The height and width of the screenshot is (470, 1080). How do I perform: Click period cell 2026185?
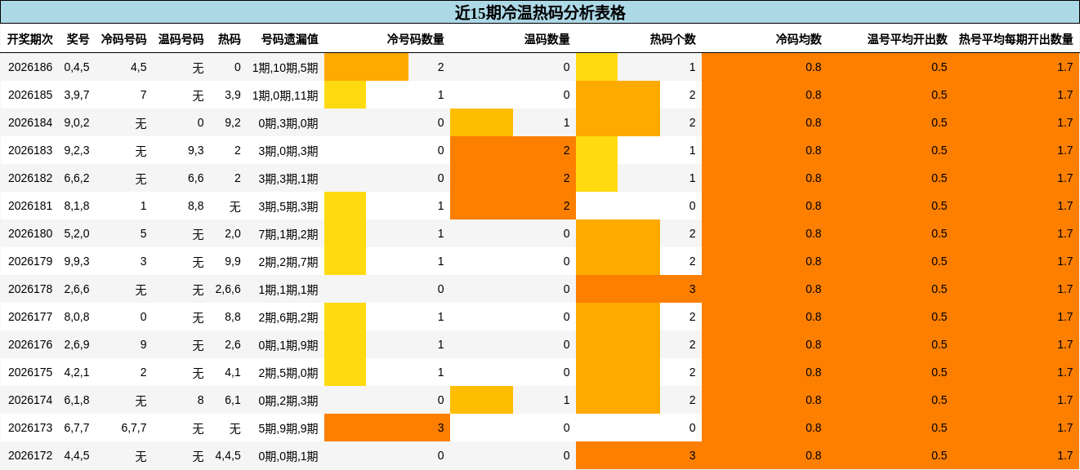(x=30, y=95)
